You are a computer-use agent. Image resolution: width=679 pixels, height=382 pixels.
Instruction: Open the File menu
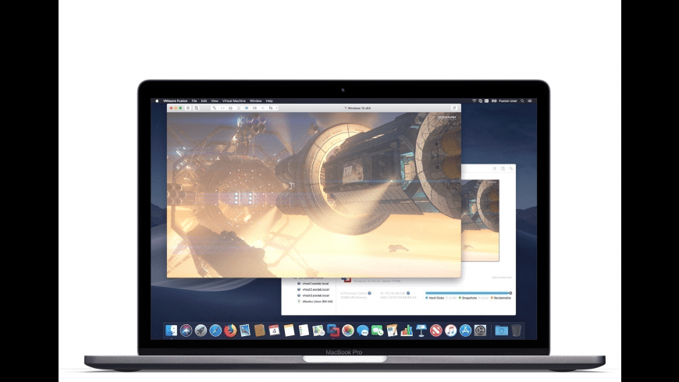point(194,101)
